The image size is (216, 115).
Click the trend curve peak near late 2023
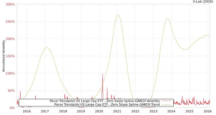(168, 18)
